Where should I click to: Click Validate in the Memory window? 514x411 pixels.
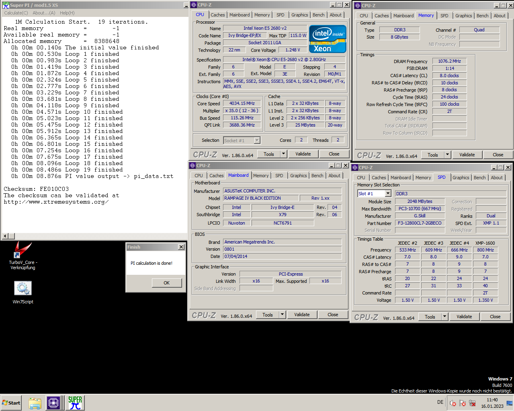click(x=467, y=155)
